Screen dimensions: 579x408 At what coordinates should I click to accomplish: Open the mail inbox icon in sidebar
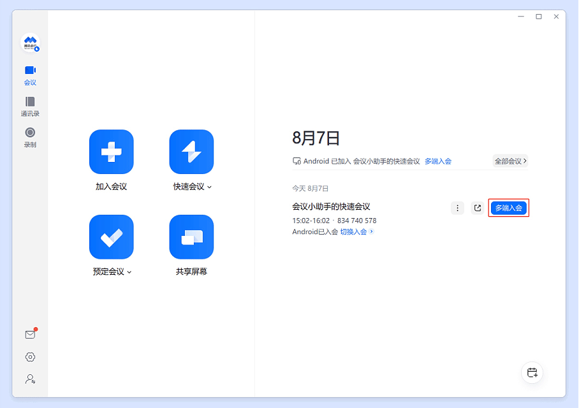click(x=30, y=335)
